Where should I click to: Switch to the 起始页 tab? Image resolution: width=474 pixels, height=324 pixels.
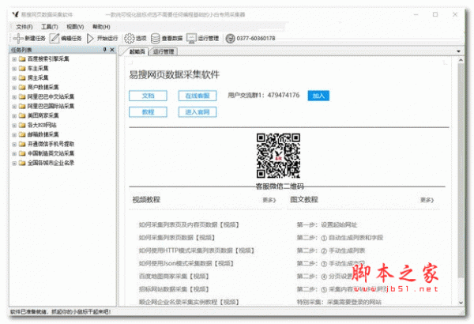[x=137, y=51]
